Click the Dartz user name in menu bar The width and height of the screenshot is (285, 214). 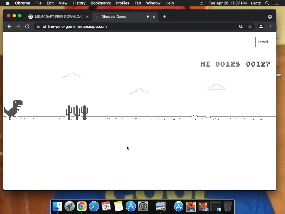click(x=256, y=3)
